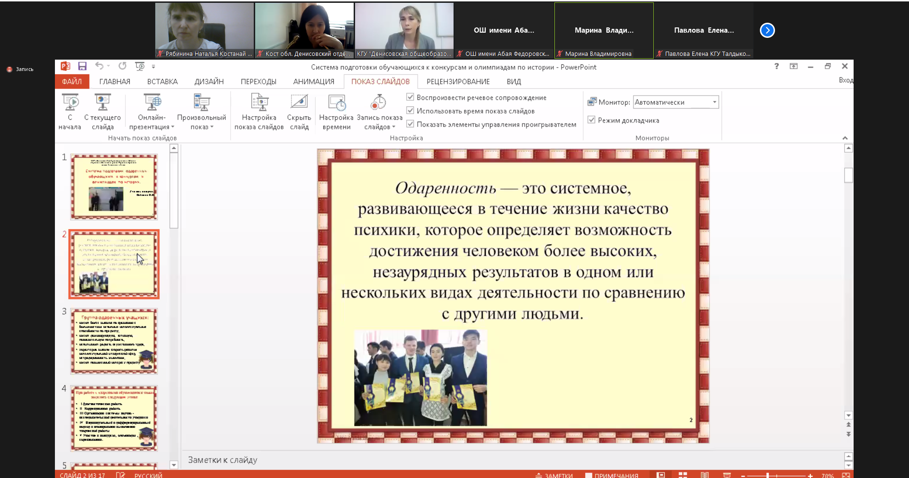The width and height of the screenshot is (909, 478).
Task: Toggle 'Показать элементы управления проигрывателем' checkbox
Action: (x=410, y=124)
